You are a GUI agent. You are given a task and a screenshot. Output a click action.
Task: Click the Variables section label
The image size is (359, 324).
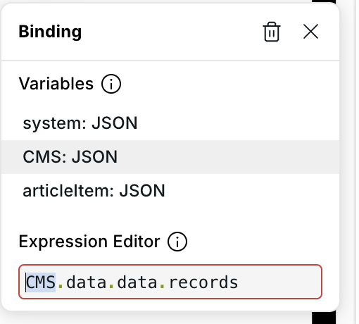56,84
